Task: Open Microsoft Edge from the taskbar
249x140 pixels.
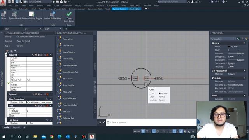Action: click(x=60, y=136)
